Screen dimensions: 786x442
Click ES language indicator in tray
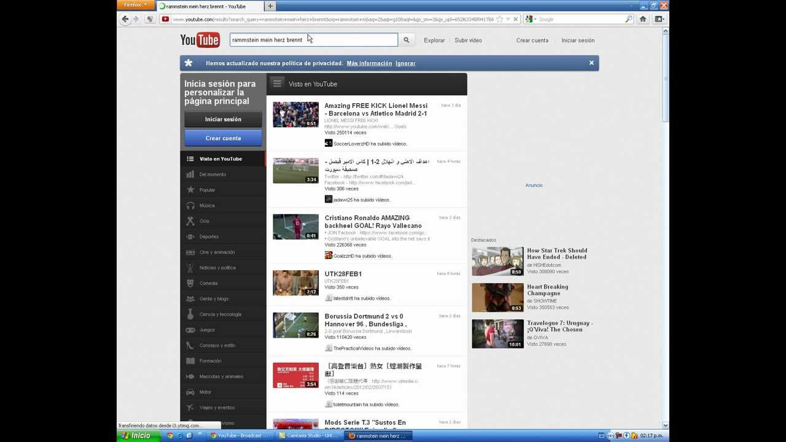[x=602, y=436]
